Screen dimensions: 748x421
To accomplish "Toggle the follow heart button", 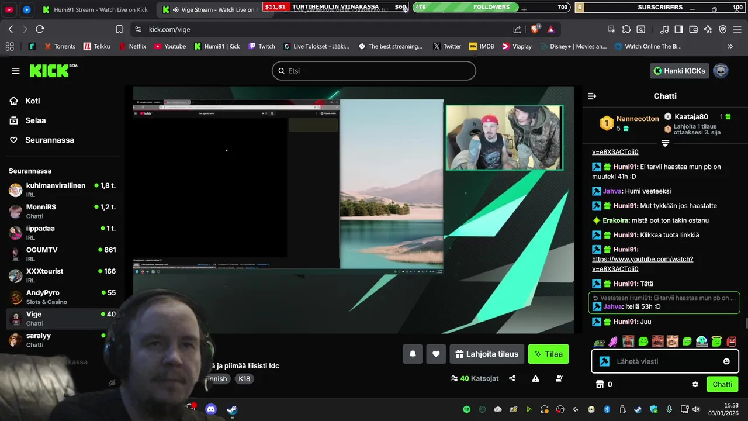I will 436,354.
